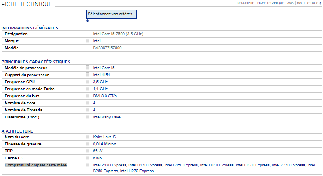323x176 pixels.
Task: Tick the Nom du core checkbox
Action: (x=88, y=136)
